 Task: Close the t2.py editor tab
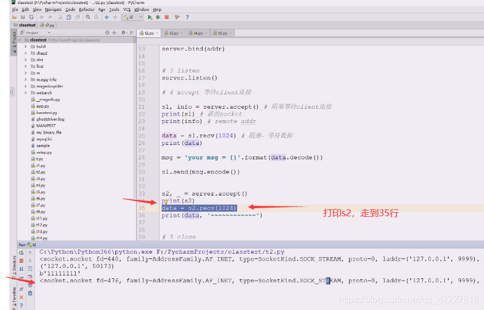pyautogui.click(x=157, y=33)
